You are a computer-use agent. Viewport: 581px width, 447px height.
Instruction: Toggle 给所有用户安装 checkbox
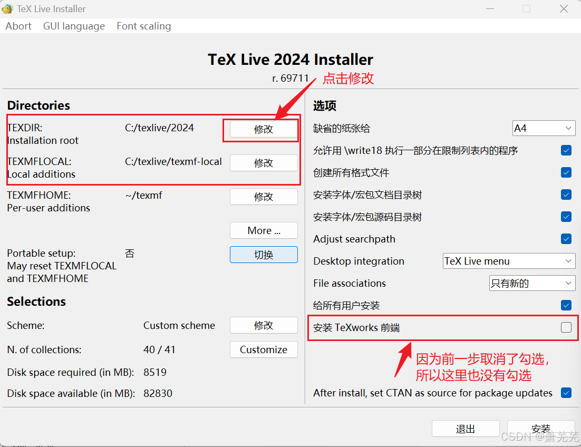tap(566, 306)
